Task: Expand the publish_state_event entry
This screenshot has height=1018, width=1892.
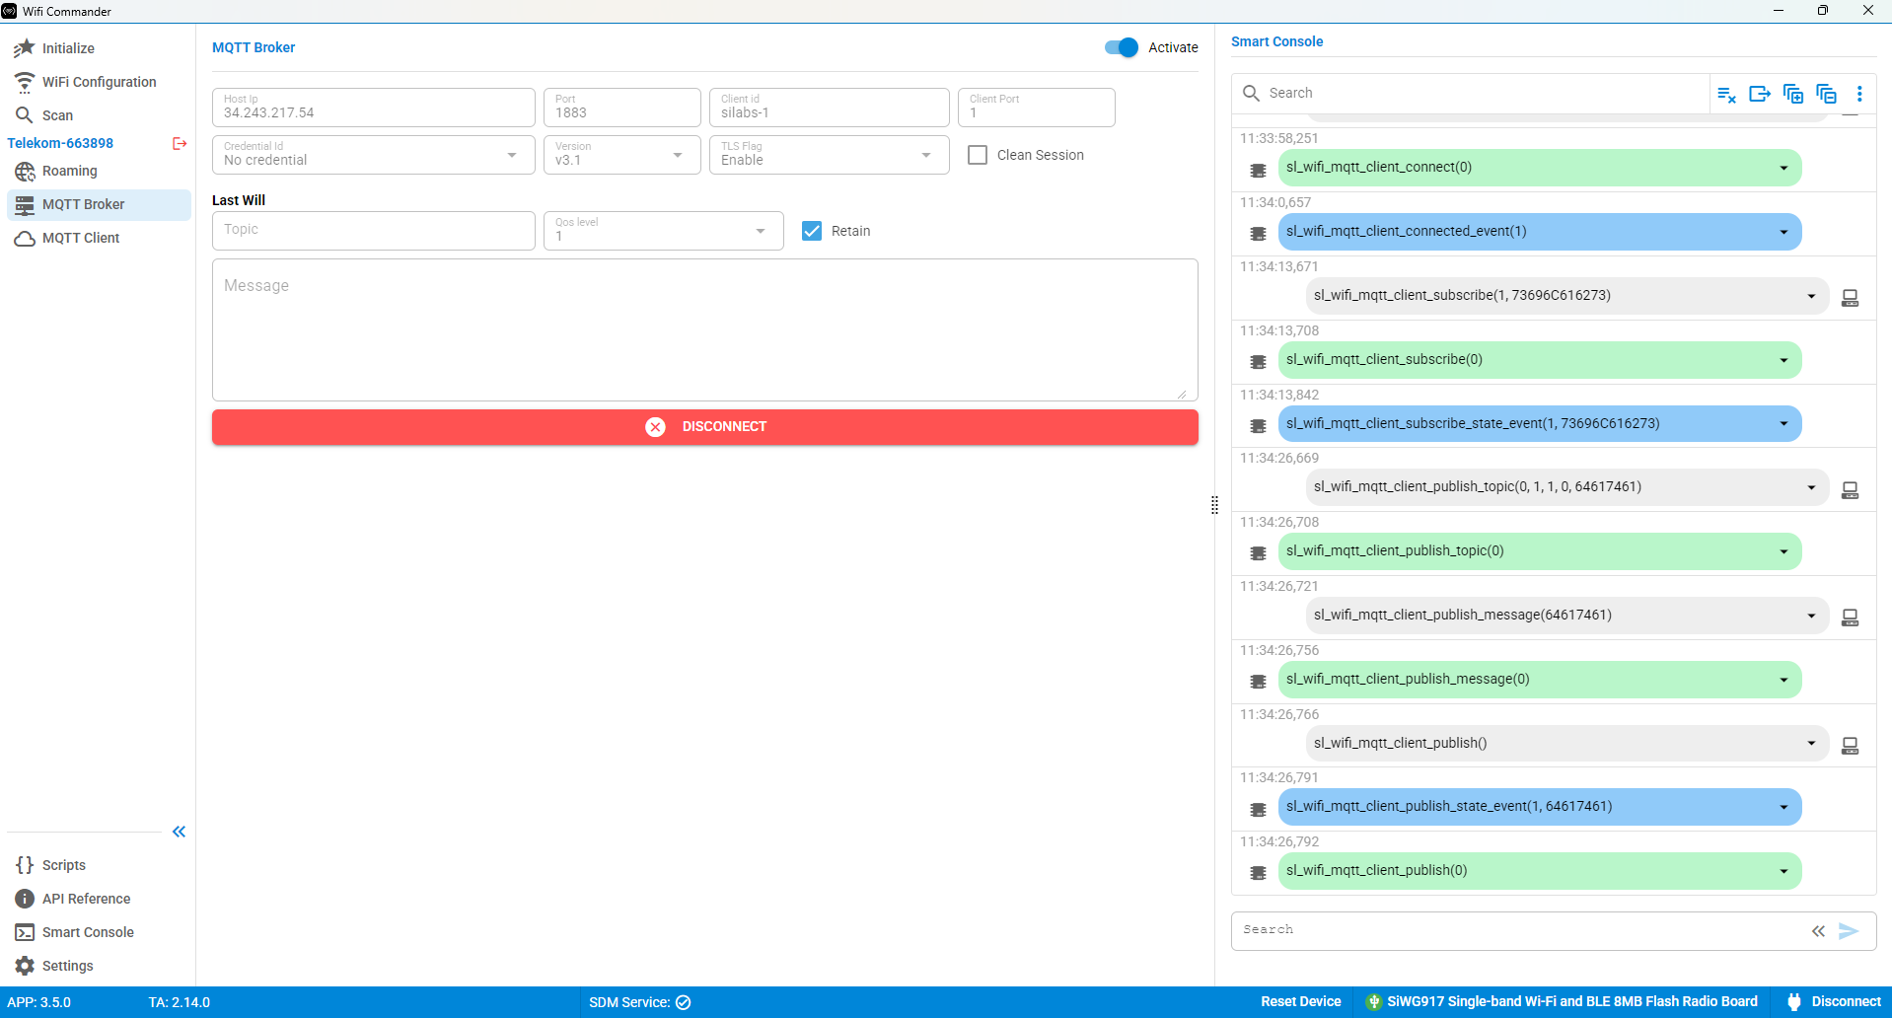Action: click(x=1783, y=807)
